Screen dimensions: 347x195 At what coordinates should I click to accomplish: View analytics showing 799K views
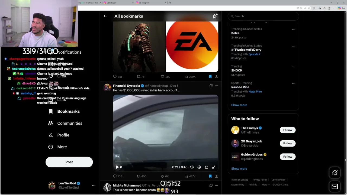pyautogui.click(x=190, y=77)
